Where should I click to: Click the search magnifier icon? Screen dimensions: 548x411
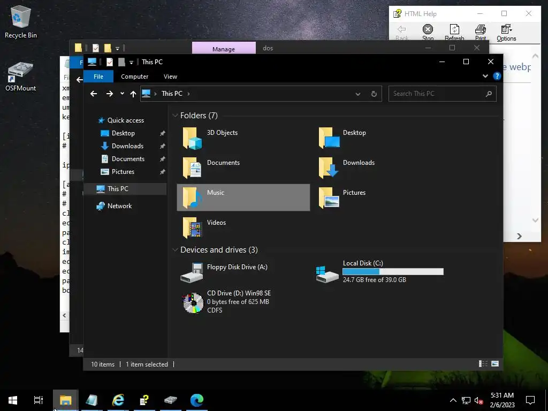pyautogui.click(x=489, y=94)
